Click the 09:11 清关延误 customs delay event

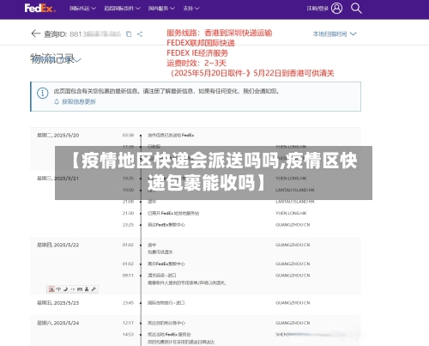tap(162, 276)
